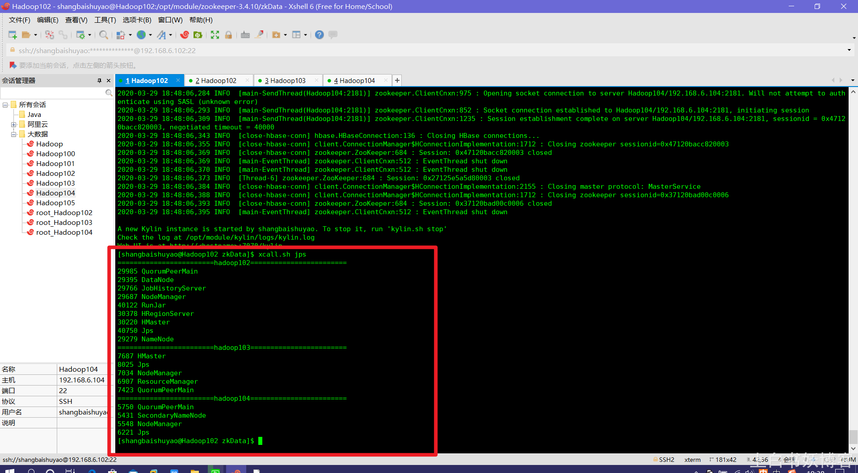Click the new folder plus icon
858x473 pixels.
point(276,35)
